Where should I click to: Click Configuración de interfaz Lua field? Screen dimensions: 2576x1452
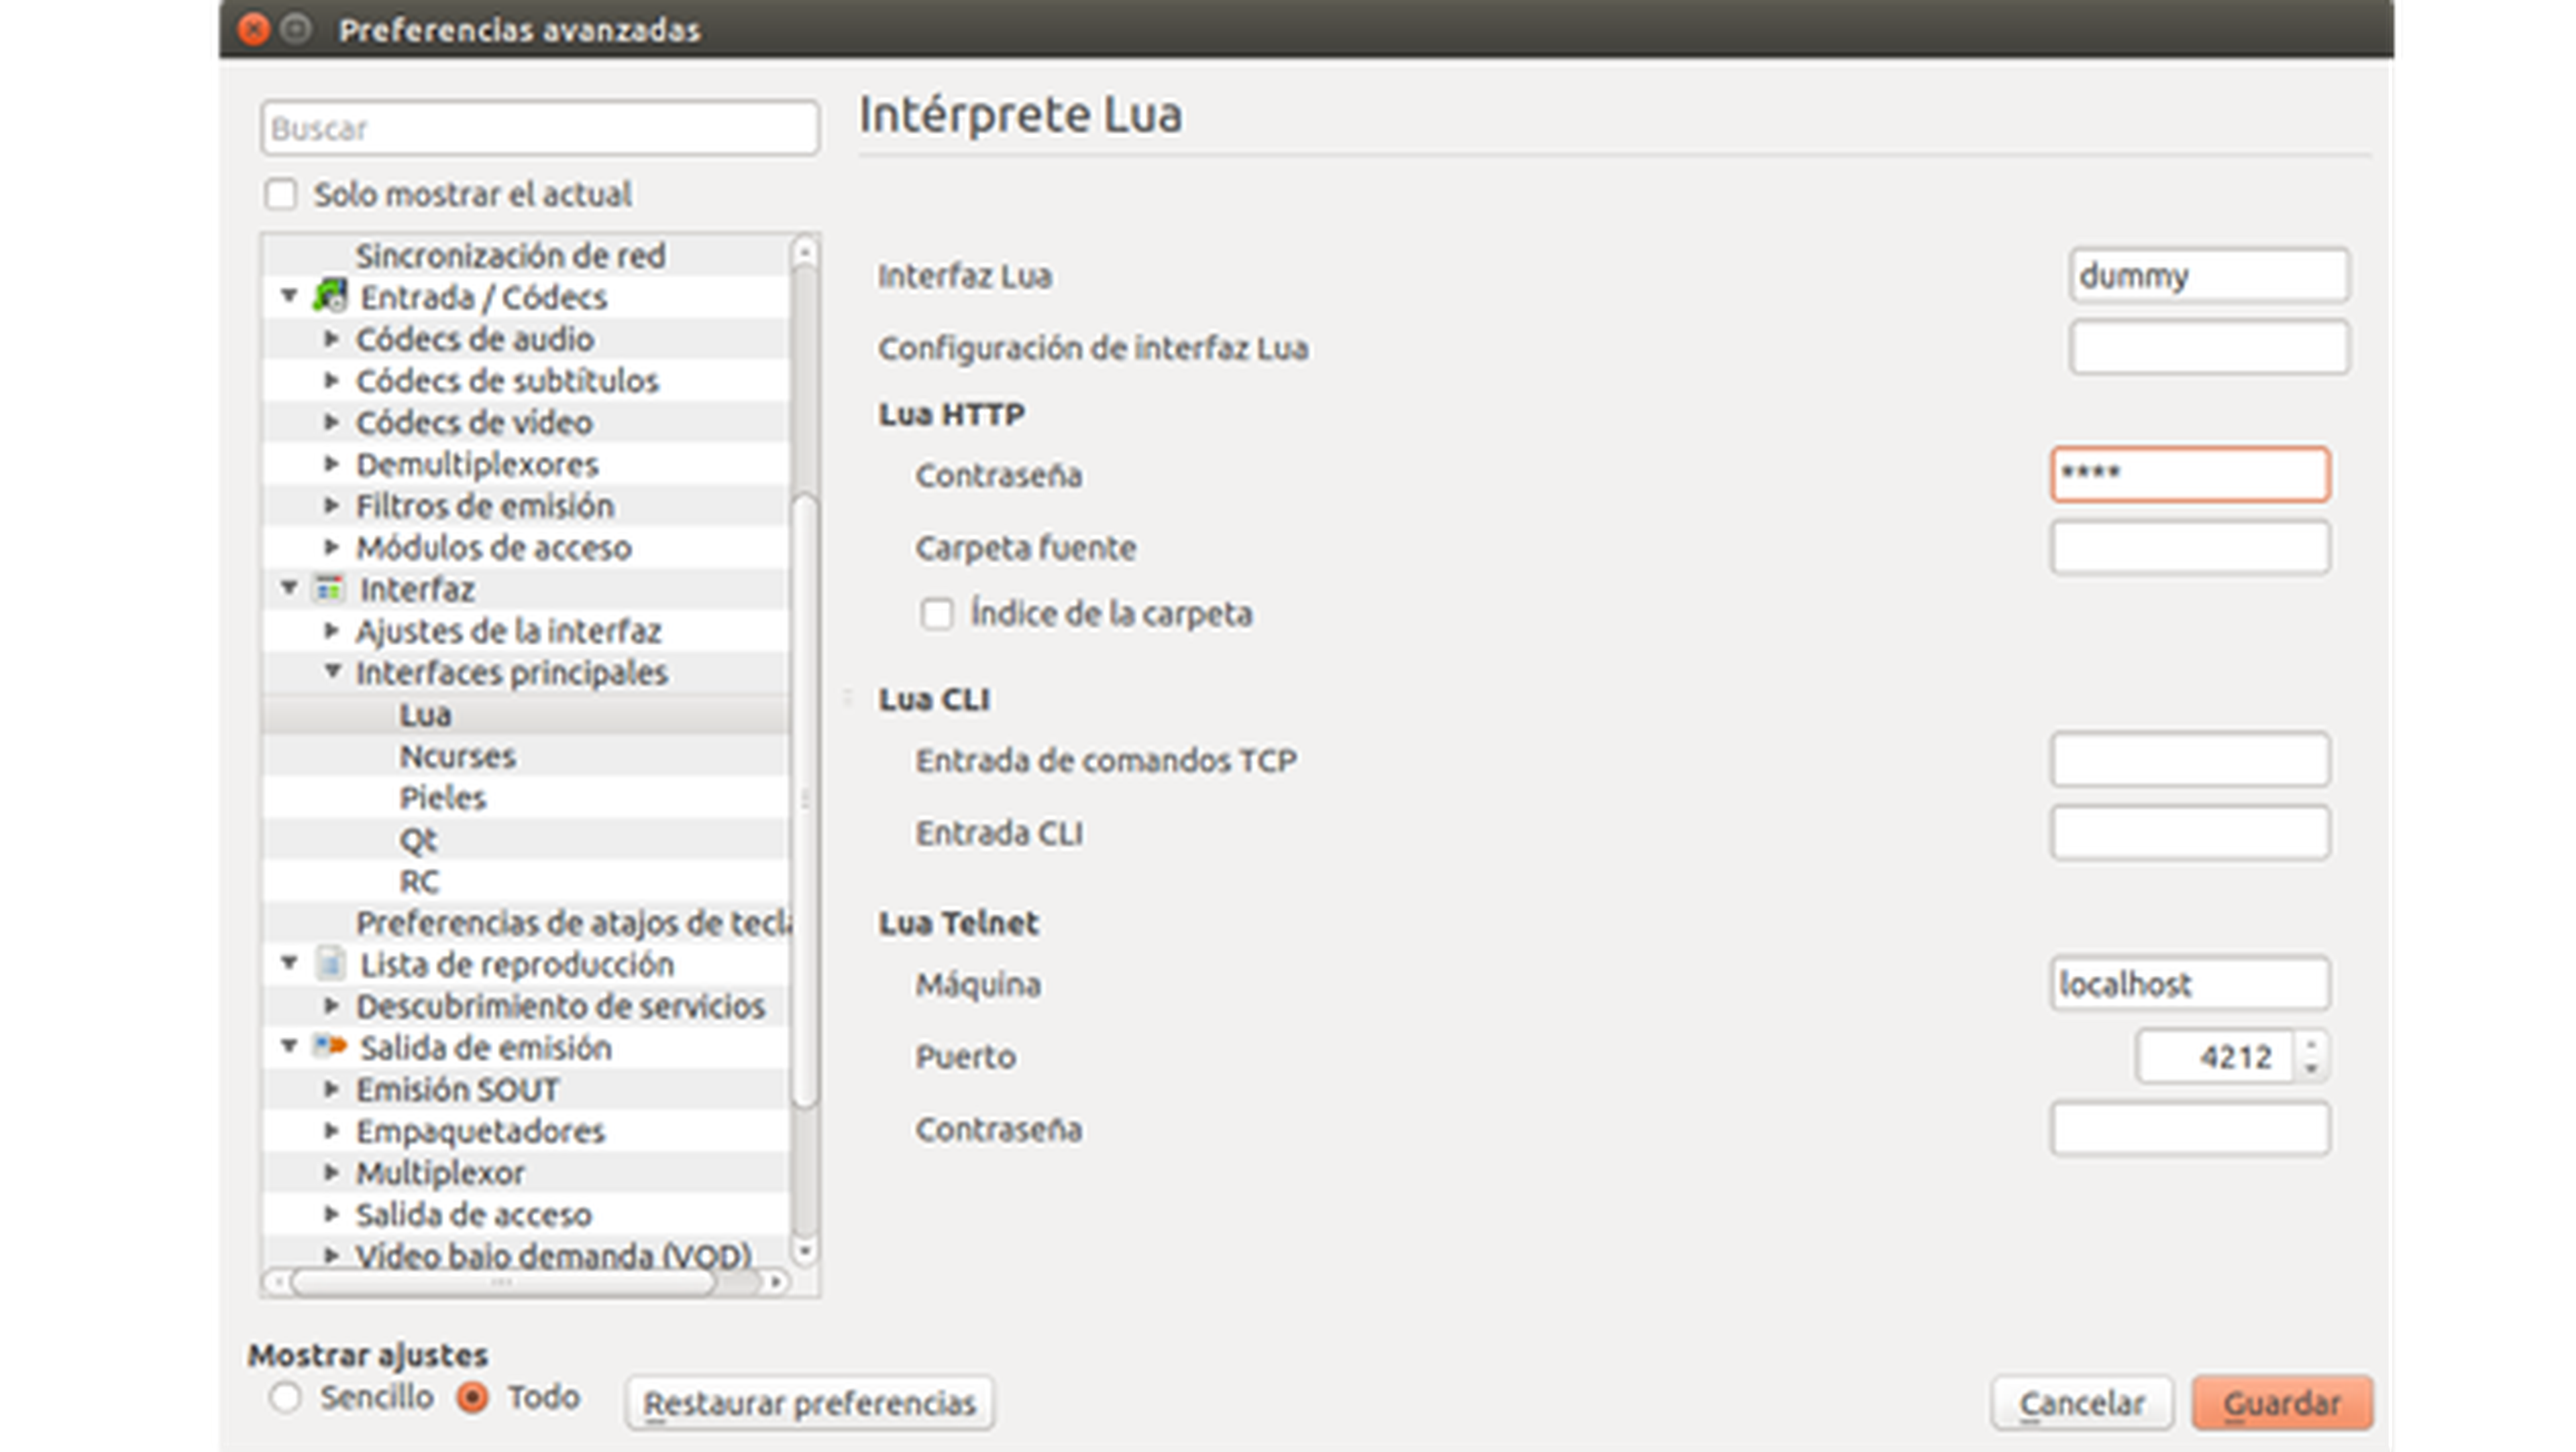click(x=2209, y=348)
